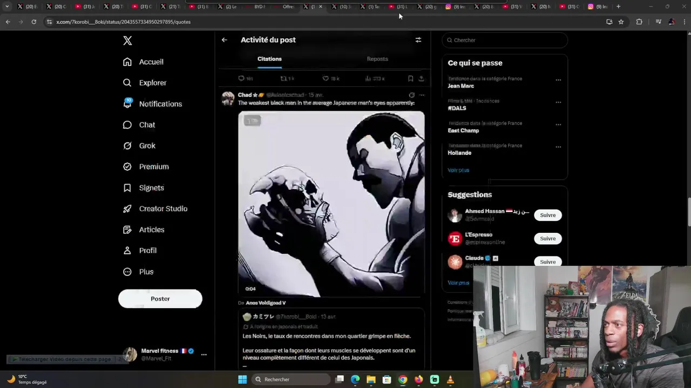
Task: Click the Anos Voldigoad V source link
Action: pyautogui.click(x=266, y=303)
